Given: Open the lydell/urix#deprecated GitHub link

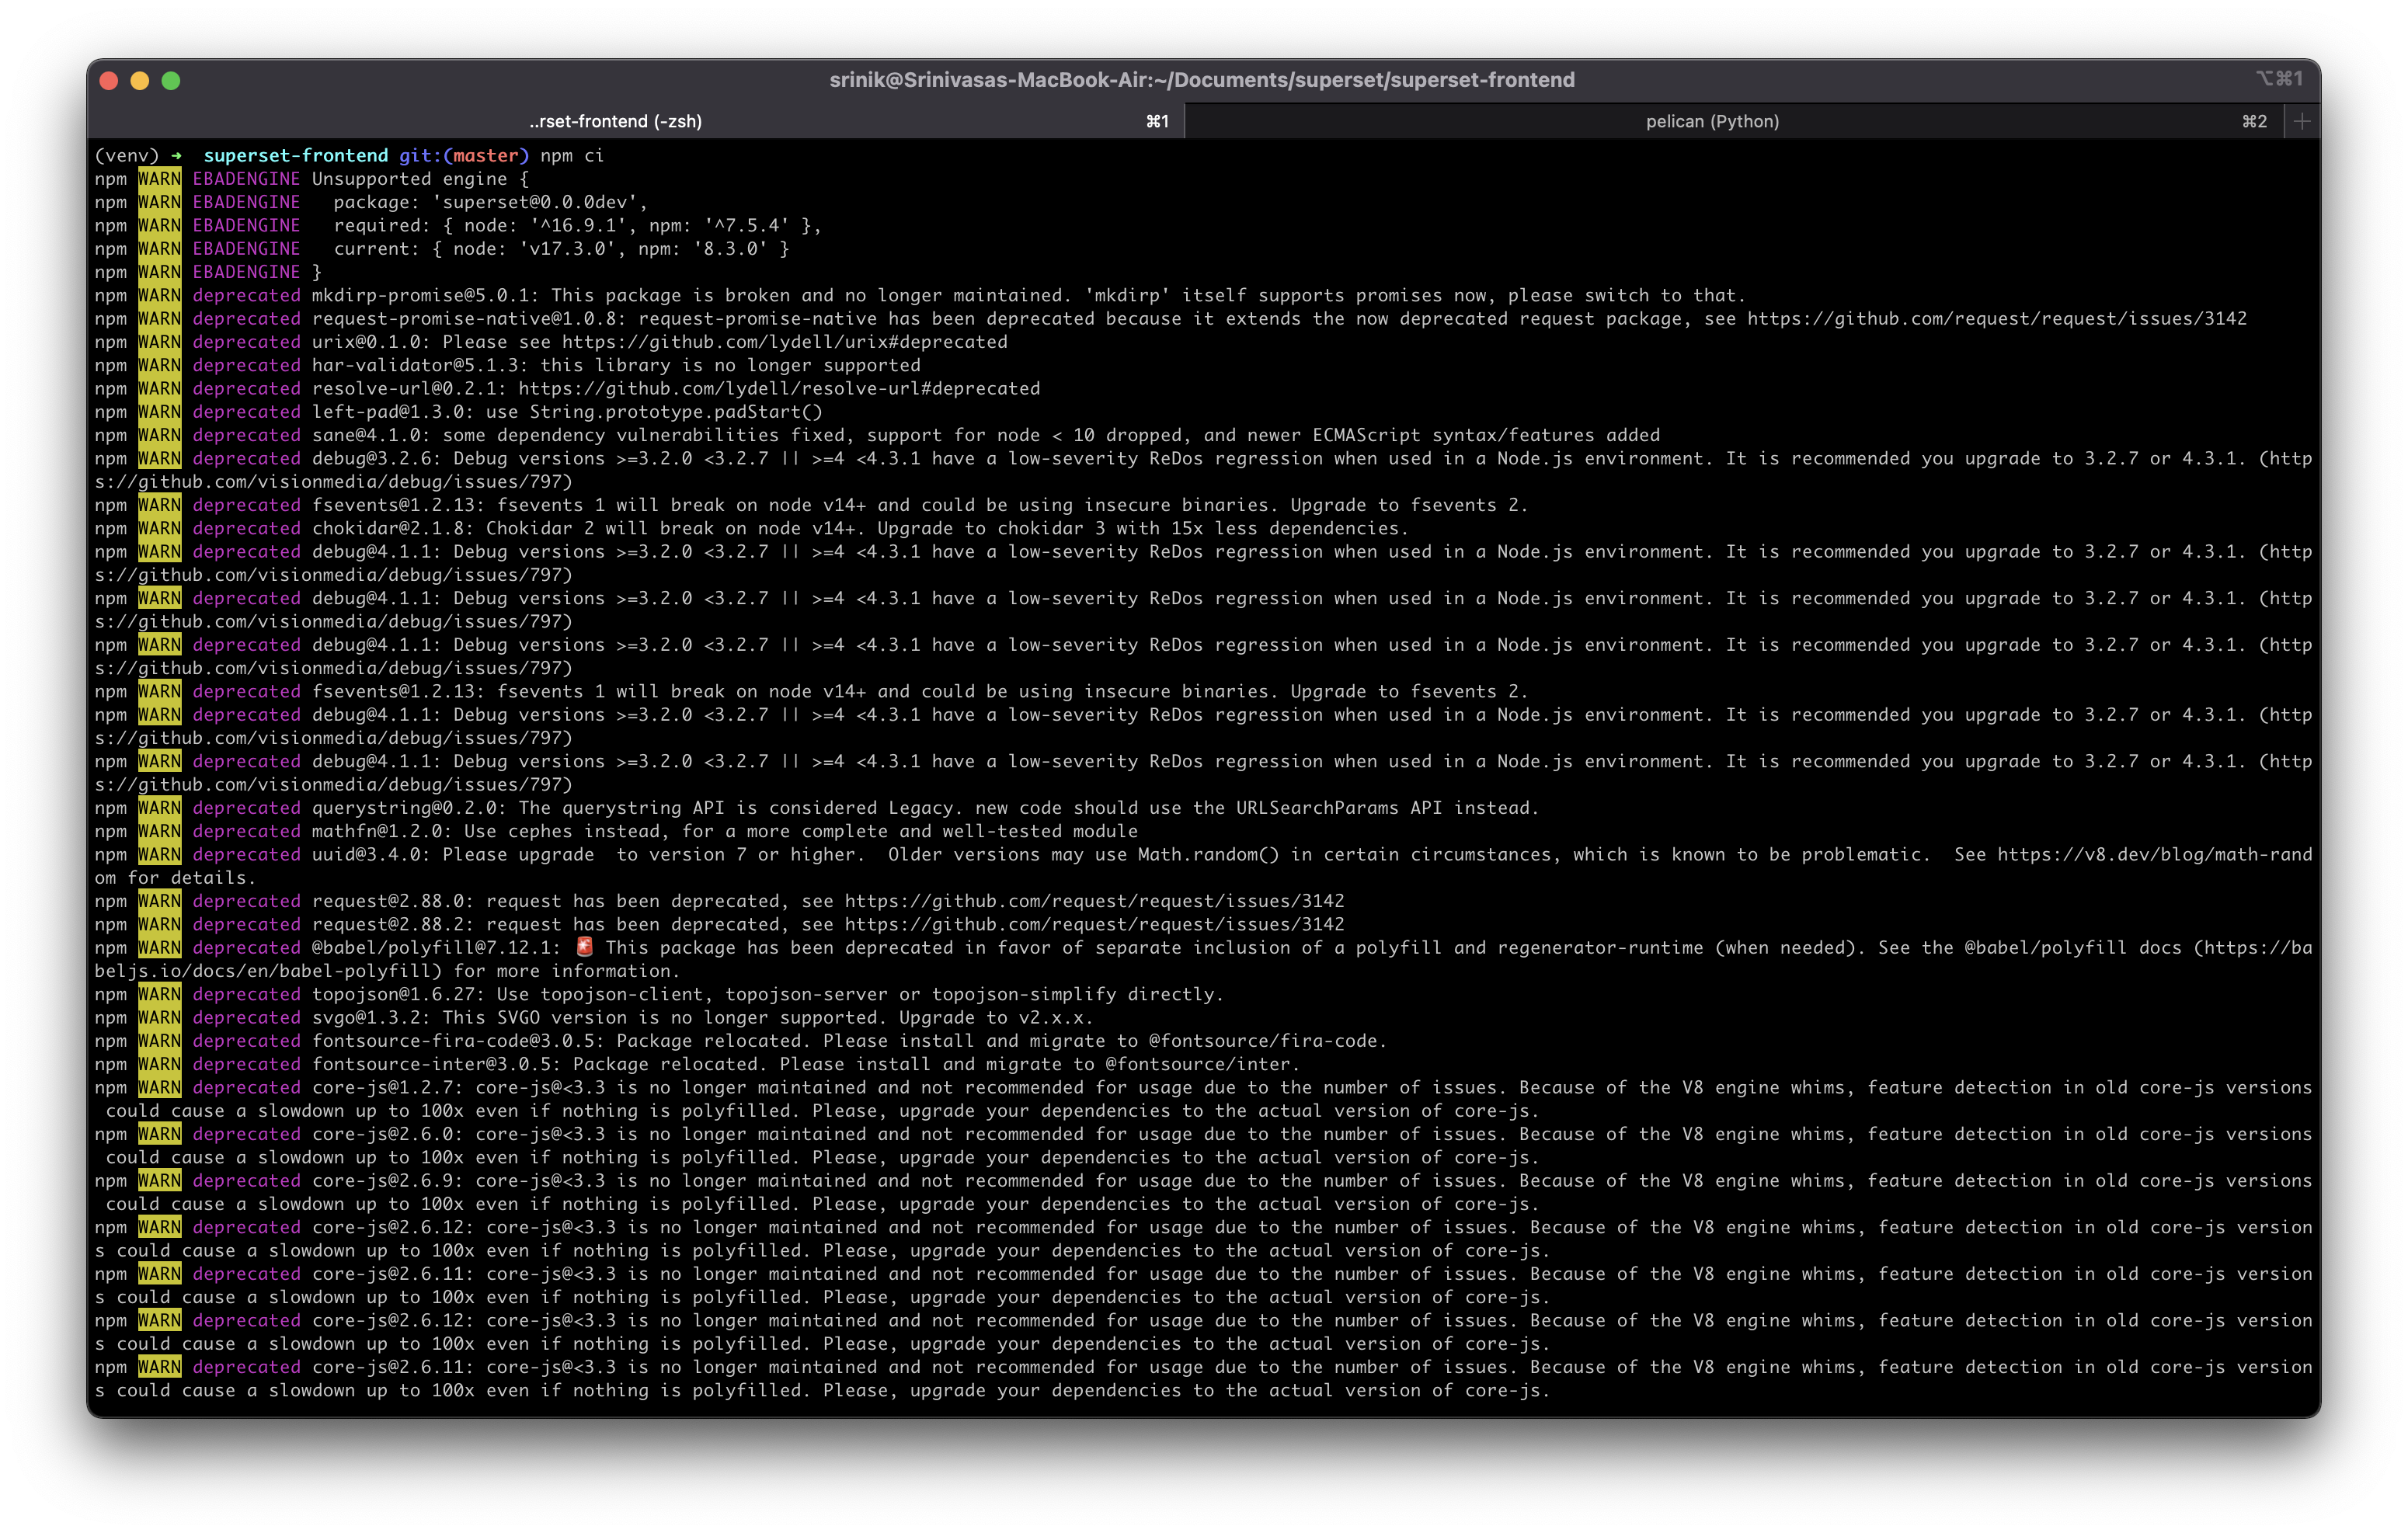Looking at the screenshot, I should [784, 342].
